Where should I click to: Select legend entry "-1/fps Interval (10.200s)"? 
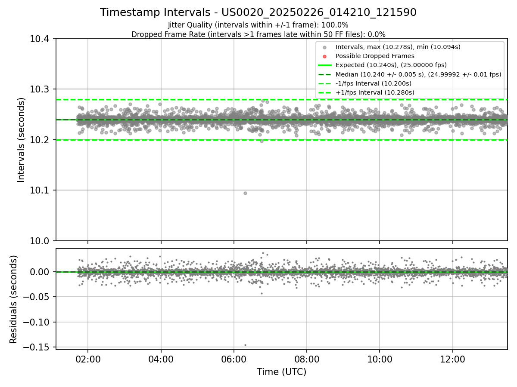click(373, 83)
